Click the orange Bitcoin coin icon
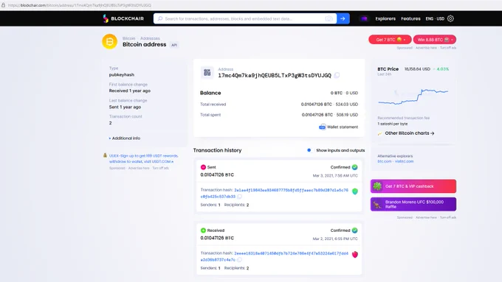 (110, 41)
